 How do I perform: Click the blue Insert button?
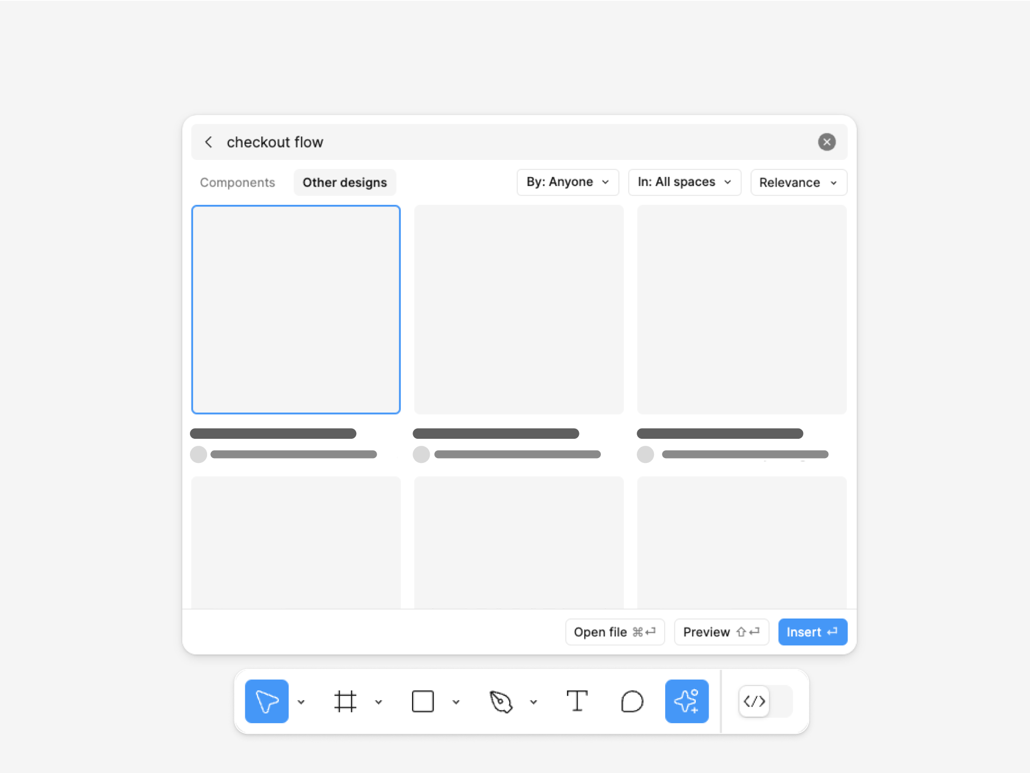813,632
